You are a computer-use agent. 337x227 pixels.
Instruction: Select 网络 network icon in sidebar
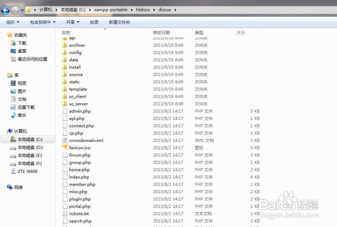click(x=10, y=187)
